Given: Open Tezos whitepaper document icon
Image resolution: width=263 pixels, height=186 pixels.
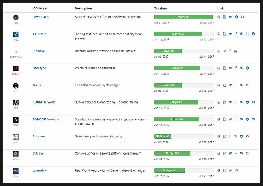Looking at the screenshot, I should [225, 85].
